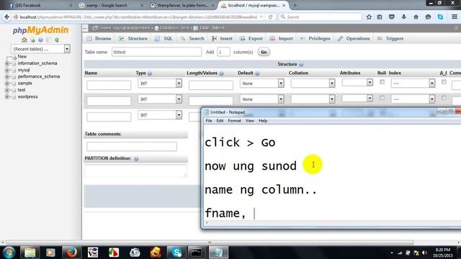Open Firefox bookmarks list clipboard icon

(x=380, y=17)
